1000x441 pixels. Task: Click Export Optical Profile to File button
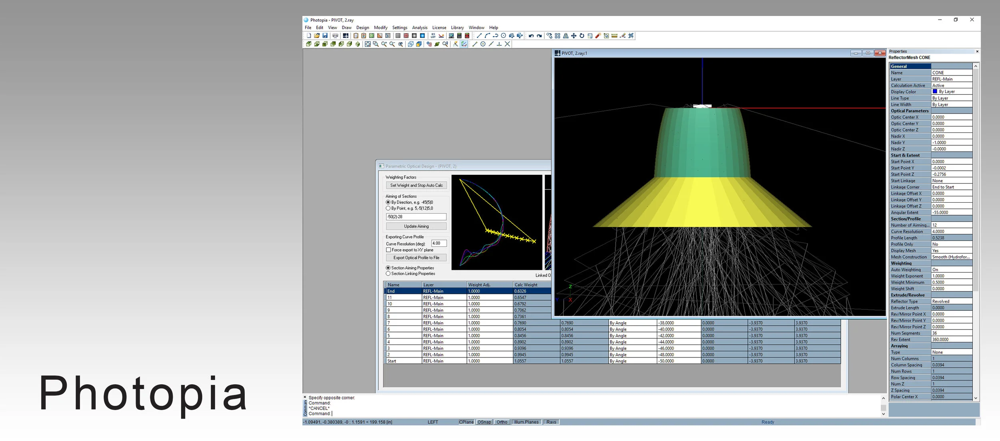click(416, 258)
